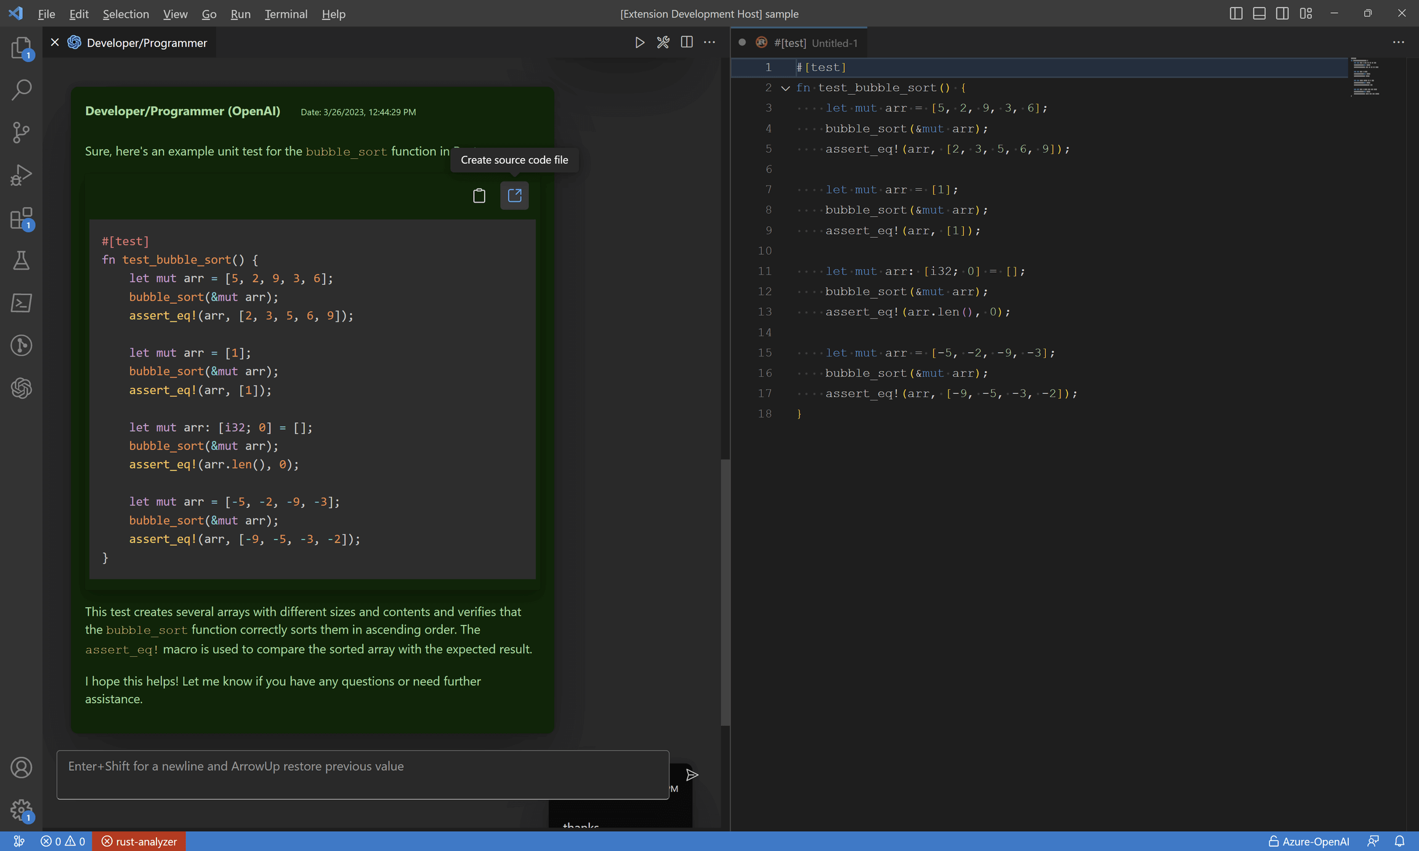
Task: Open More Actions in chat editor
Action: pyautogui.click(x=709, y=42)
